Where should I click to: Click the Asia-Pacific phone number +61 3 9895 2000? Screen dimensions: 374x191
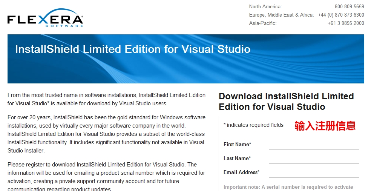(x=346, y=23)
